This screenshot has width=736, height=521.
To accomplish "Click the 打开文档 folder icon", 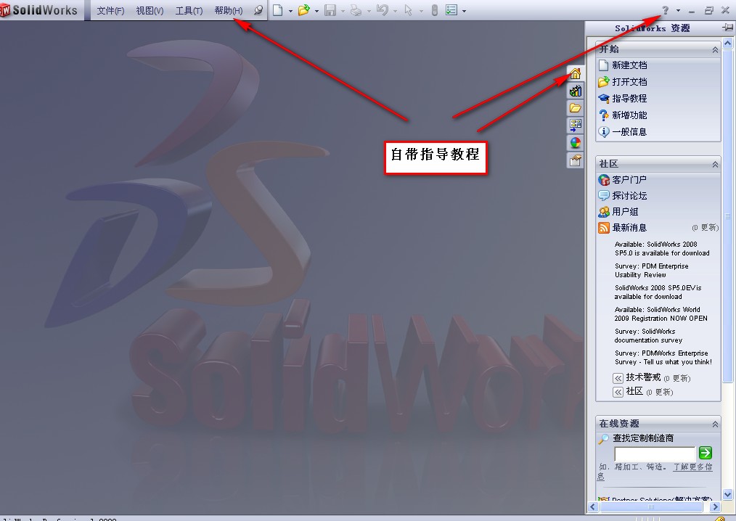I will click(x=604, y=82).
